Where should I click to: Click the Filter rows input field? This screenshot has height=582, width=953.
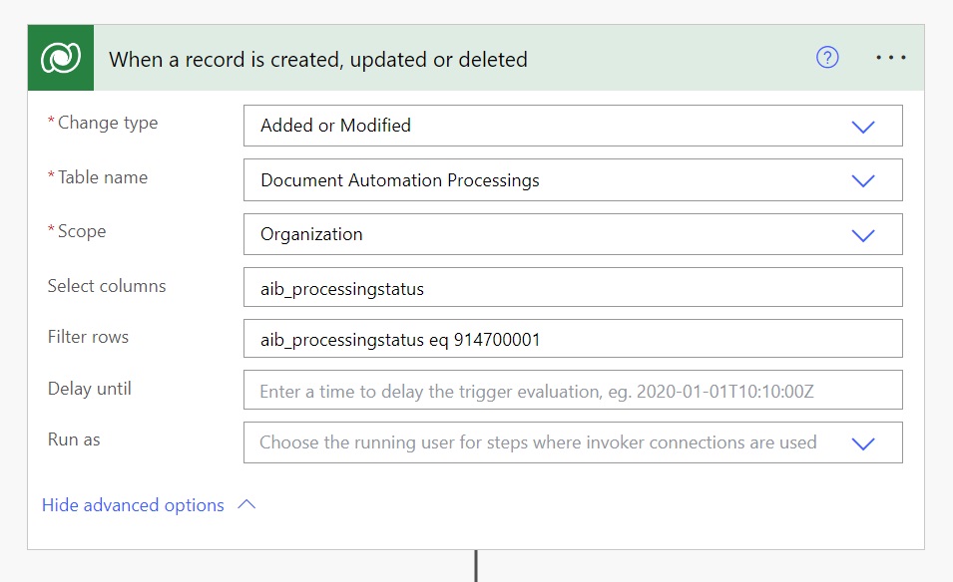click(573, 339)
